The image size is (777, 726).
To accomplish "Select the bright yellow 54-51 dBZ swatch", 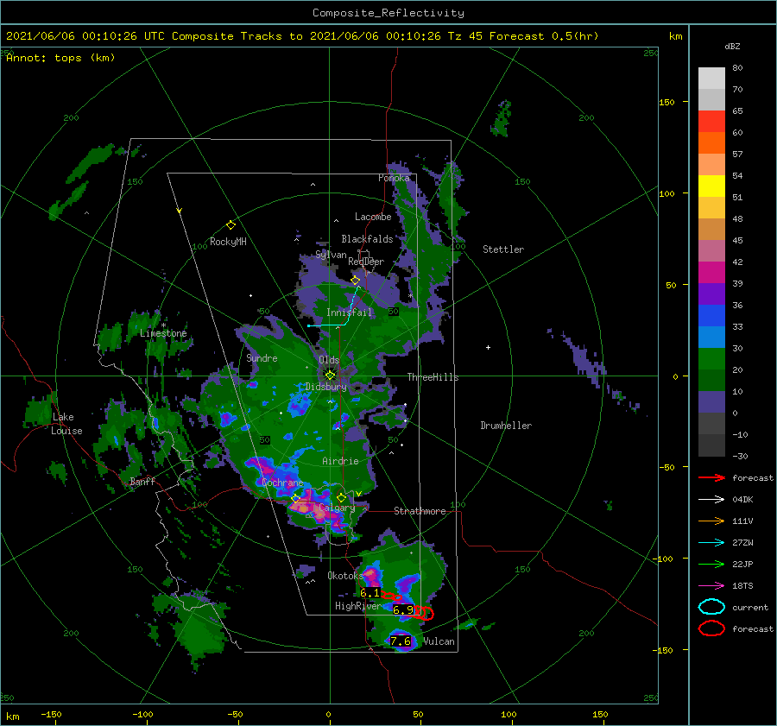I will [711, 186].
